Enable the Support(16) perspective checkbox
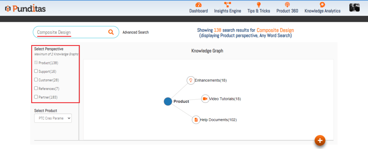Screen dimensions: 368x149 point(36,71)
